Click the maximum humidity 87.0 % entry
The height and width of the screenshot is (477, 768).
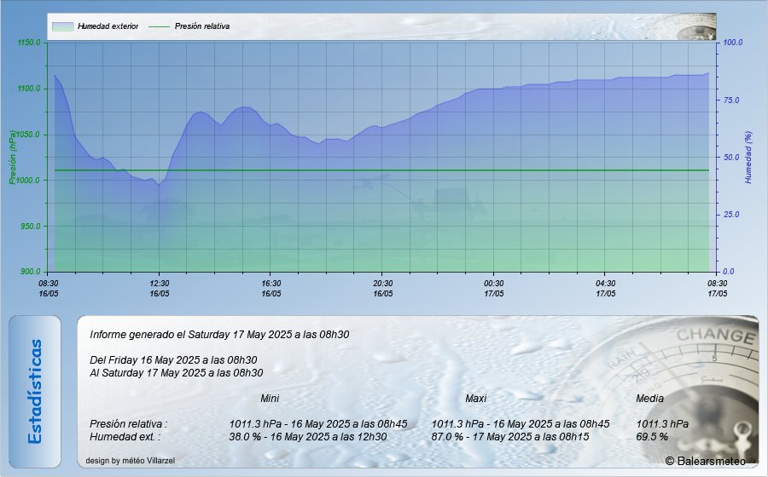tap(510, 436)
